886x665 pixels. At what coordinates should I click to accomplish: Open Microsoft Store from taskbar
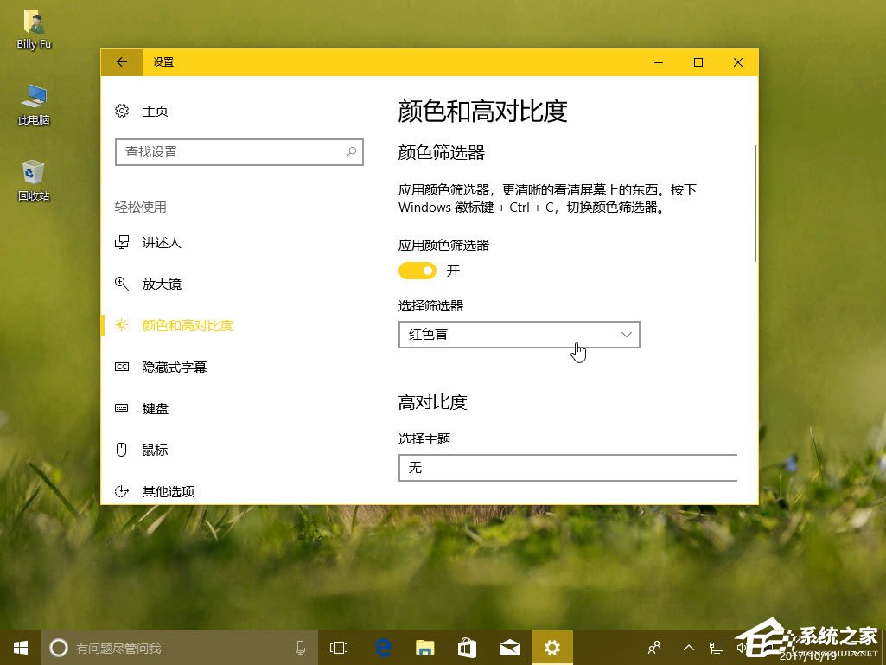467,647
